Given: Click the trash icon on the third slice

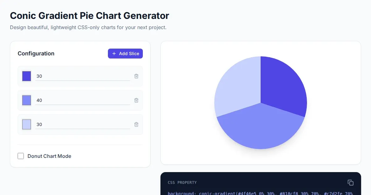Looking at the screenshot, I should pos(136,124).
